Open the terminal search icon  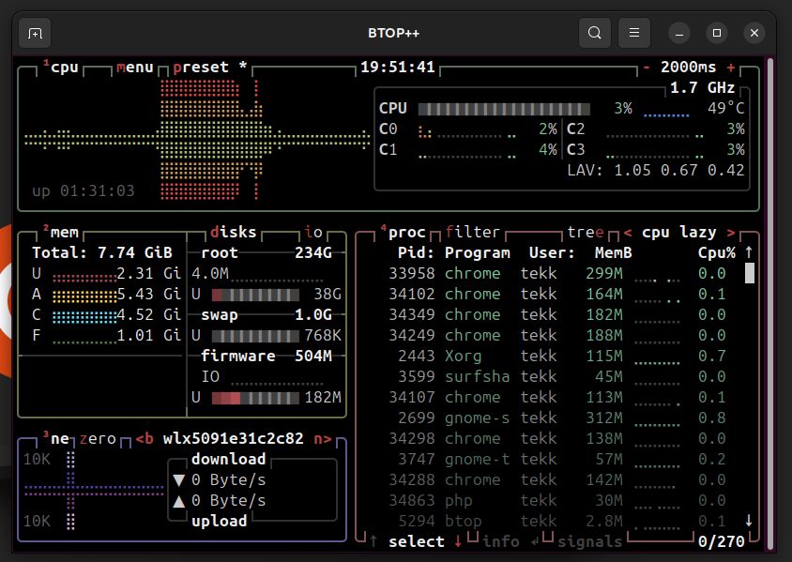point(595,34)
